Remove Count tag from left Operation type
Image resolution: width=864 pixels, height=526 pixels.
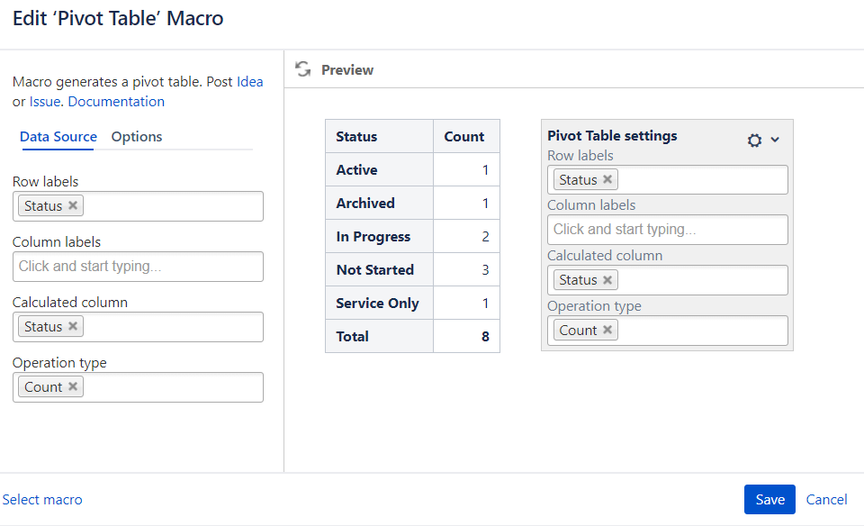[73, 386]
